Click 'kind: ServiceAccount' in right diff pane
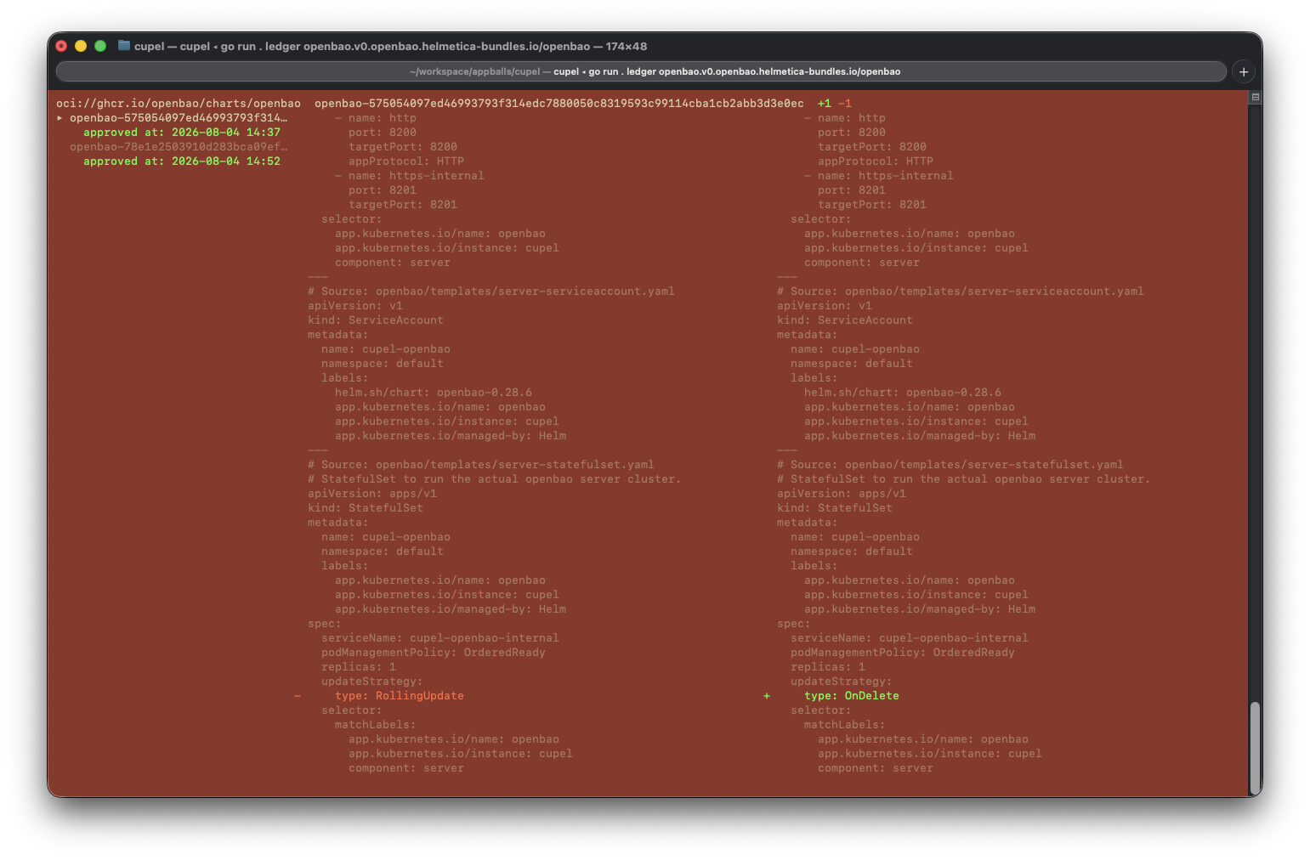This screenshot has height=860, width=1310. click(x=845, y=320)
